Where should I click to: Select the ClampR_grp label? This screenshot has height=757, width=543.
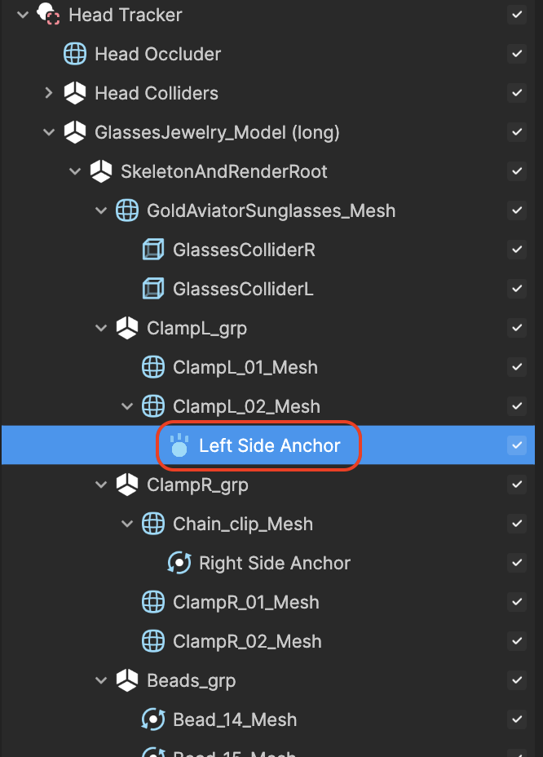(197, 485)
